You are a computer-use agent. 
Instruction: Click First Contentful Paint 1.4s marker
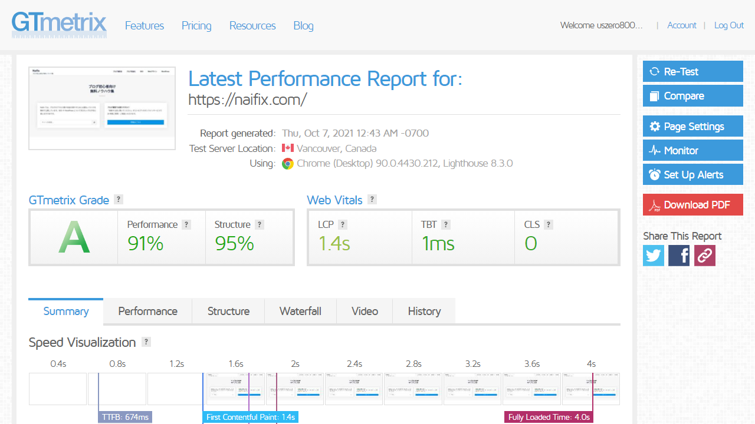(x=251, y=417)
